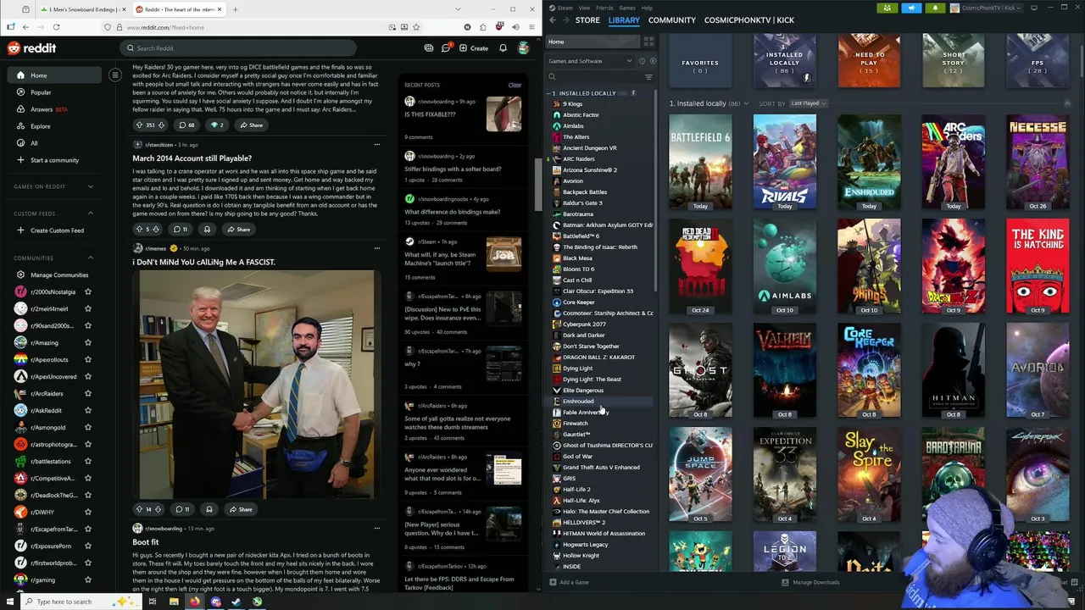Screen dimensions: 1085x610
Task: Bookmark this page with star icon
Action: 417,27
